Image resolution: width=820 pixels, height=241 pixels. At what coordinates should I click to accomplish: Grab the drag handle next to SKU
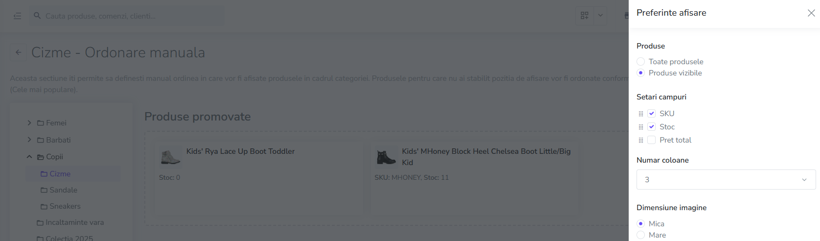[641, 114]
